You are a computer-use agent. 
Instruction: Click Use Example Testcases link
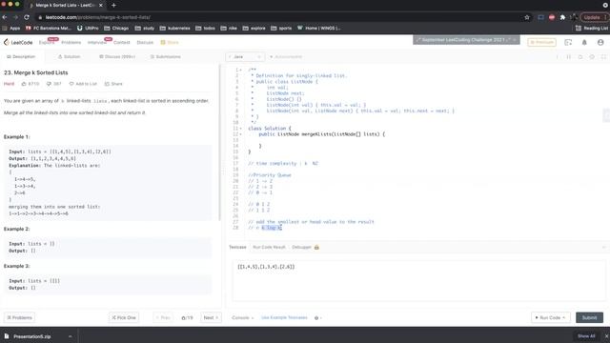284,317
